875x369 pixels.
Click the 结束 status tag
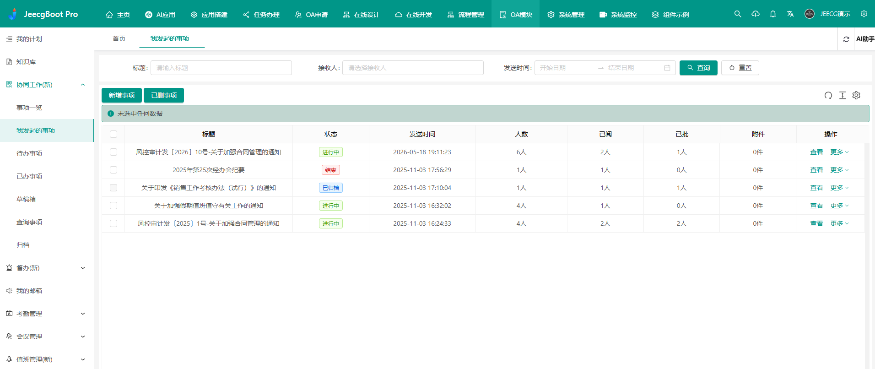pyautogui.click(x=331, y=170)
